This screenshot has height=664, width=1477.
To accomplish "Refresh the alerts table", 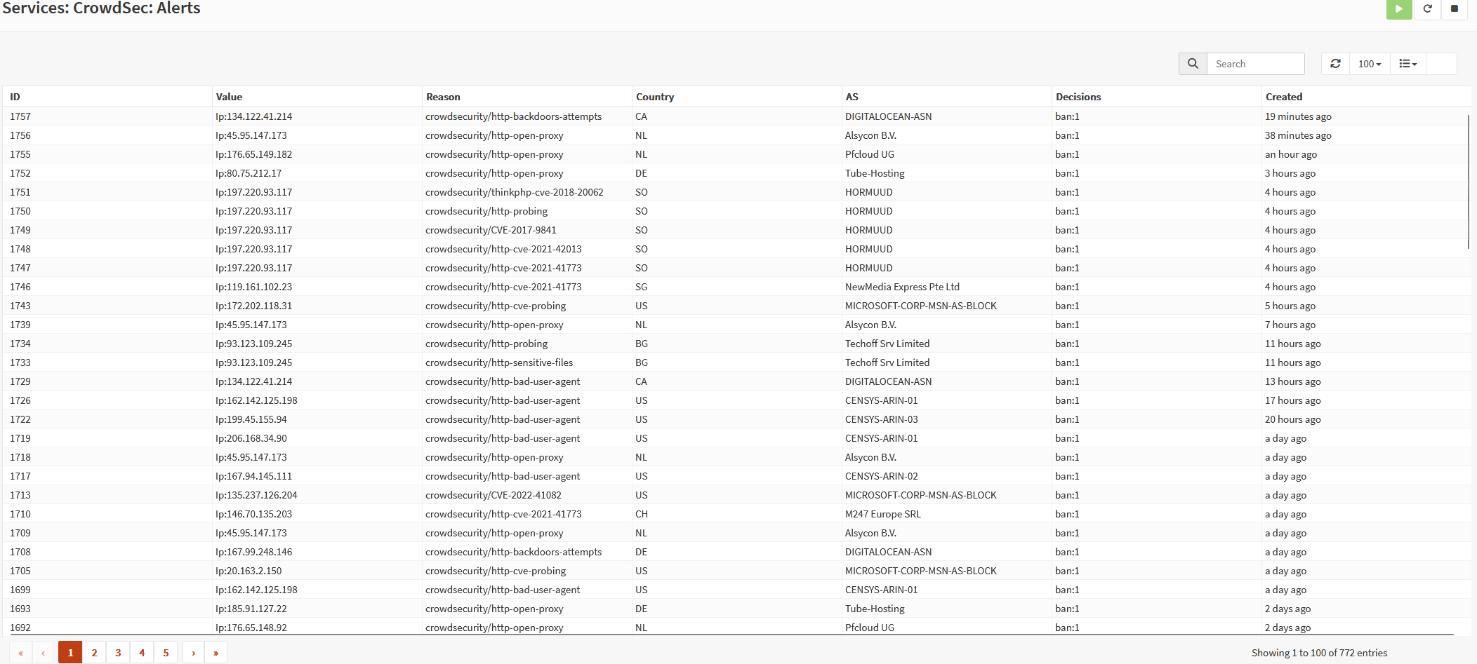I will pyautogui.click(x=1335, y=64).
